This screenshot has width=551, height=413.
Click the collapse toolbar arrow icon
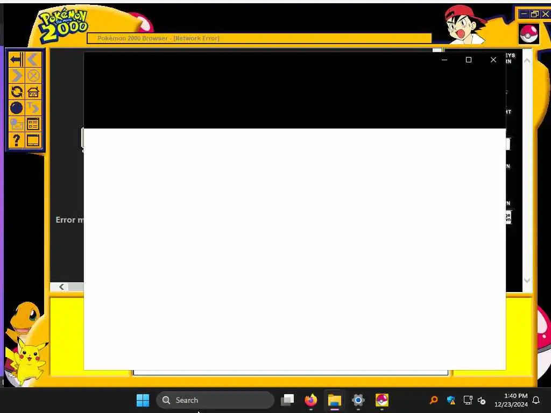click(17, 60)
